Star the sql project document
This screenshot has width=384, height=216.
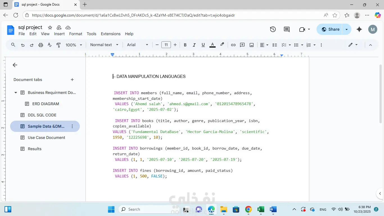(50, 28)
